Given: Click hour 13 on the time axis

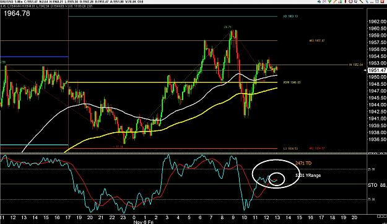Looking at the screenshot, I should (277, 218).
